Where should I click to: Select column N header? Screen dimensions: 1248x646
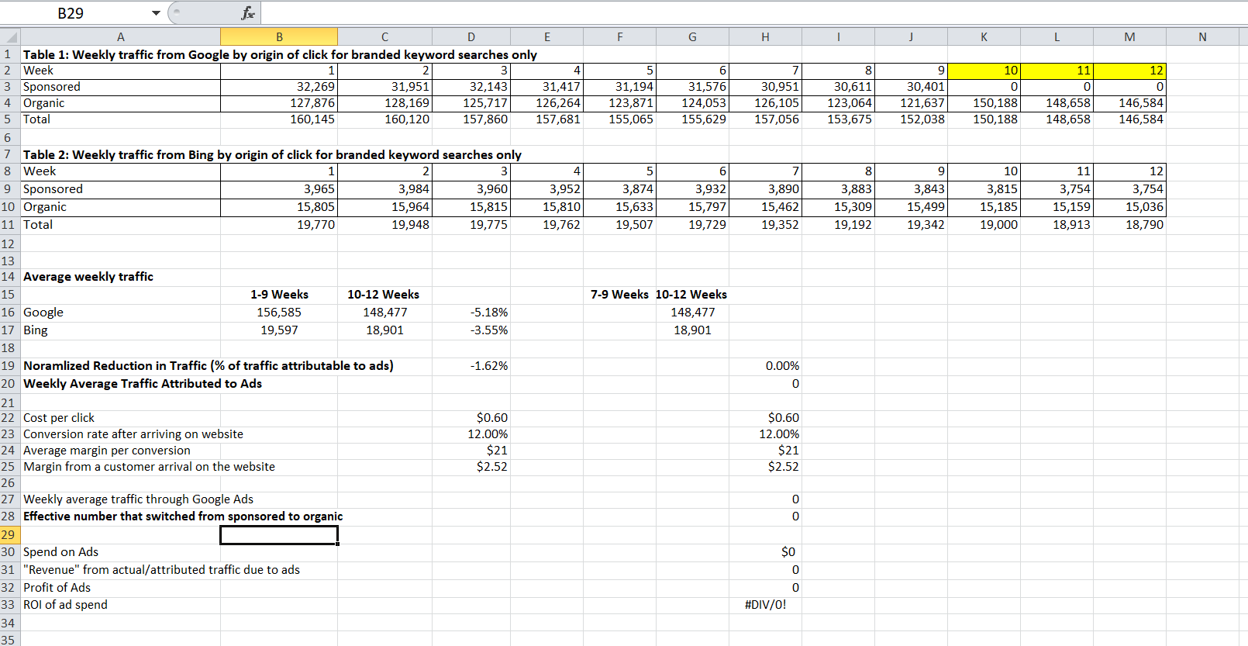[x=1202, y=36]
